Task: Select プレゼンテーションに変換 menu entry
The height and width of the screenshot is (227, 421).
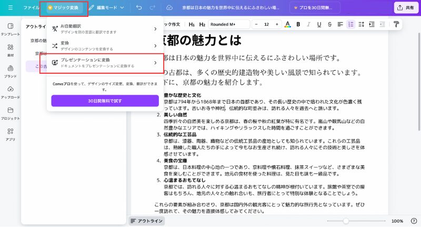Action: point(105,63)
